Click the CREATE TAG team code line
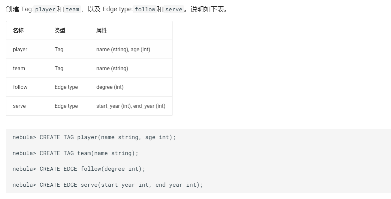Image resolution: width=391 pixels, height=199 pixels. point(75,153)
